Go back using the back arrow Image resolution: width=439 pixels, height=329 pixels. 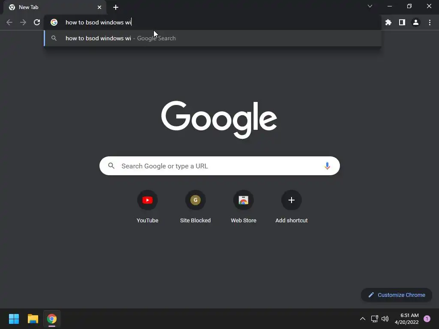(9, 22)
